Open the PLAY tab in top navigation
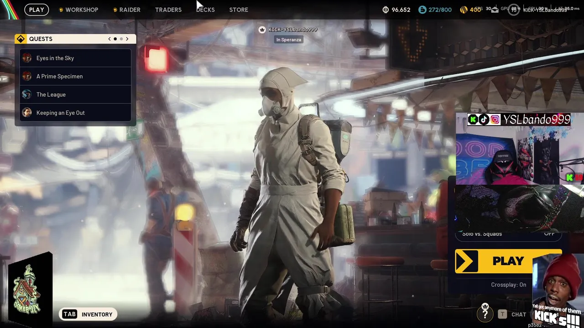The height and width of the screenshot is (328, 584). click(36, 10)
